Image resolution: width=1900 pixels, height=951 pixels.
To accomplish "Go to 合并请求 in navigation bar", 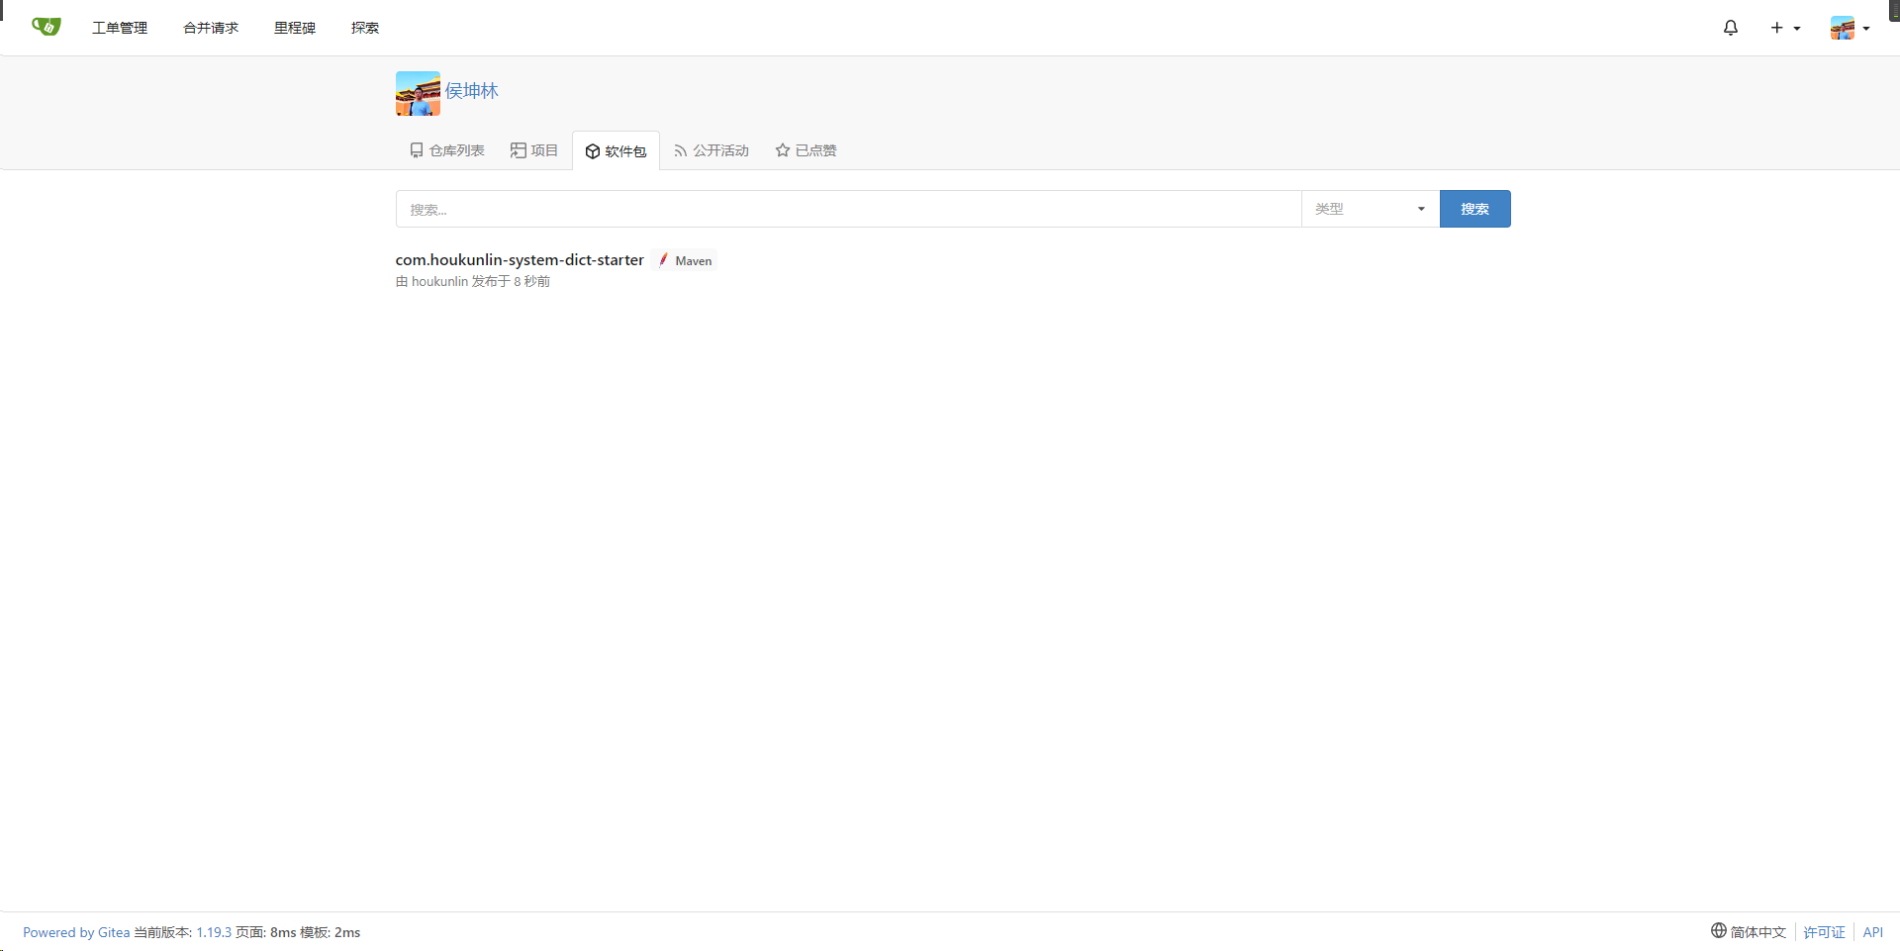I will pos(211,28).
